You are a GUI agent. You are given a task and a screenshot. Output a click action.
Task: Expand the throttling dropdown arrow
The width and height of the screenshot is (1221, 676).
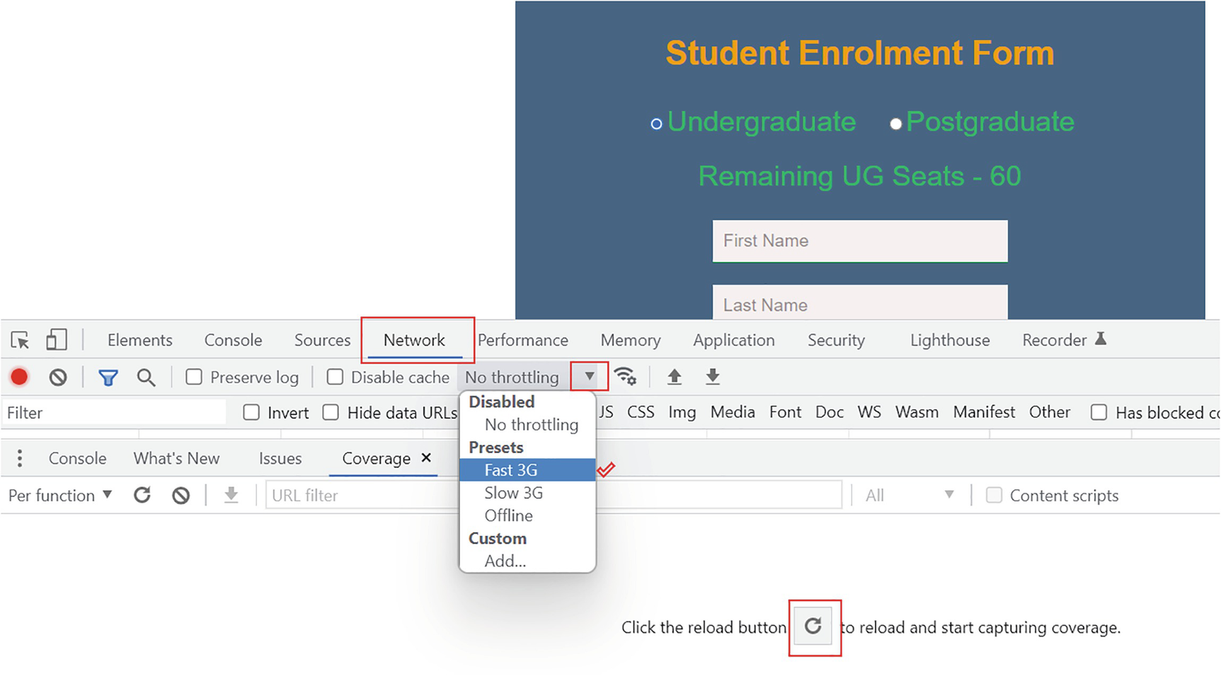[x=589, y=377]
